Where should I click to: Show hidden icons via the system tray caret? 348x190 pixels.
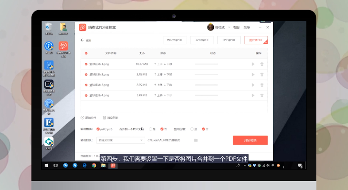245,165
